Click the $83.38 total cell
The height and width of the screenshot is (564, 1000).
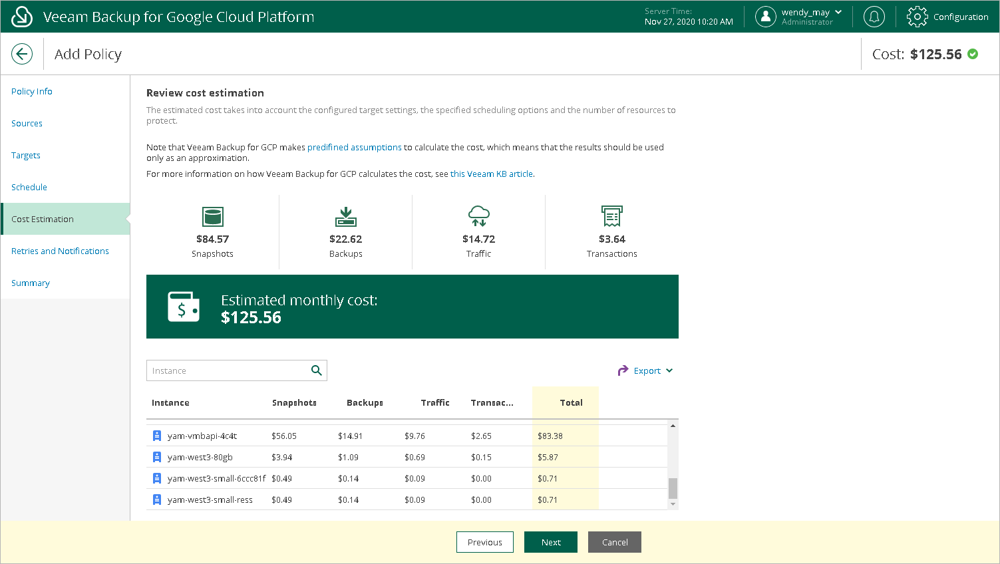[x=550, y=436]
